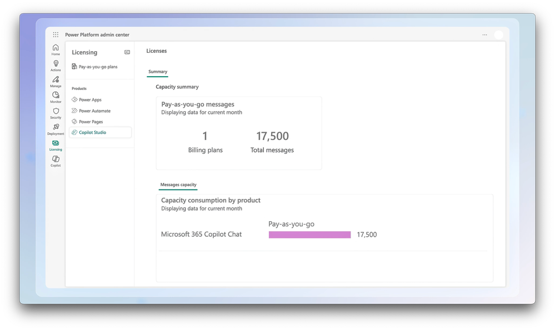555x330 pixels.
Task: Open the more options ellipsis menu
Action: click(x=484, y=34)
